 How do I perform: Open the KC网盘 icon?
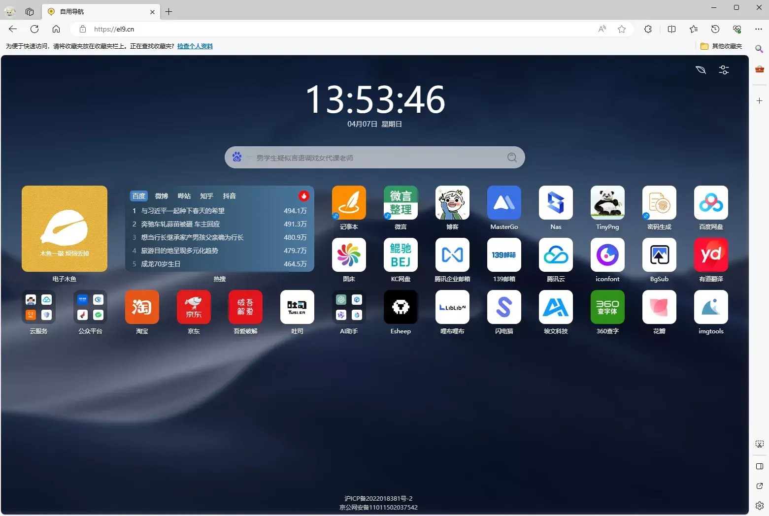pyautogui.click(x=401, y=255)
